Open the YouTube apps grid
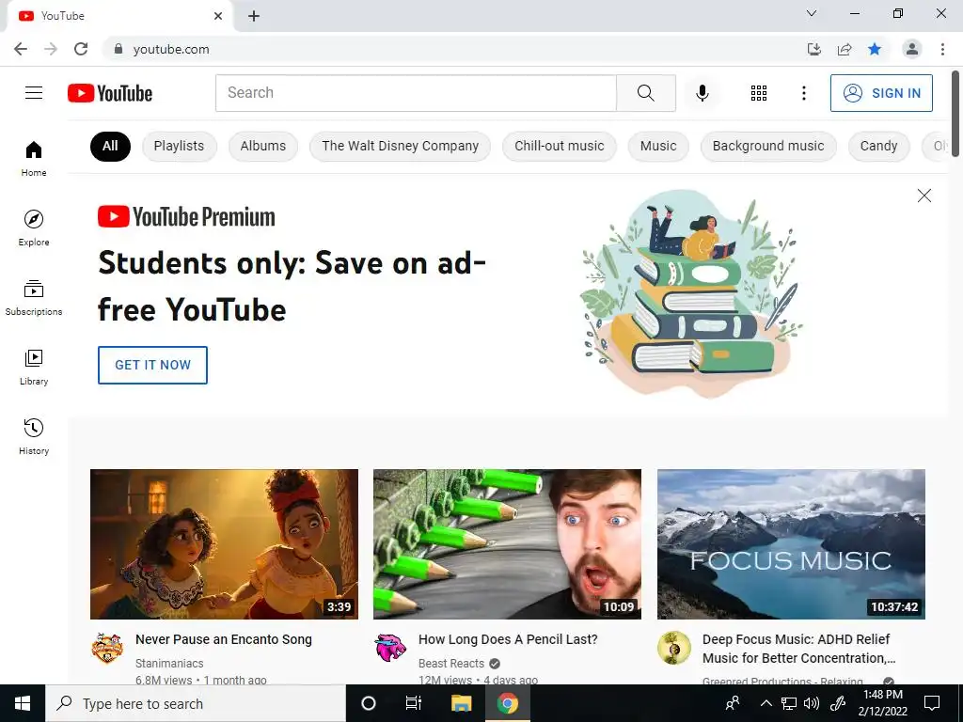The width and height of the screenshot is (963, 722). click(759, 93)
